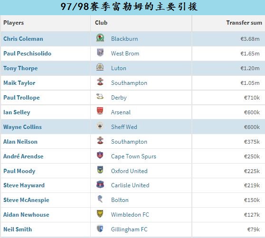Click the Wimbledon FC crest icon
265x238 pixels.
click(100, 213)
